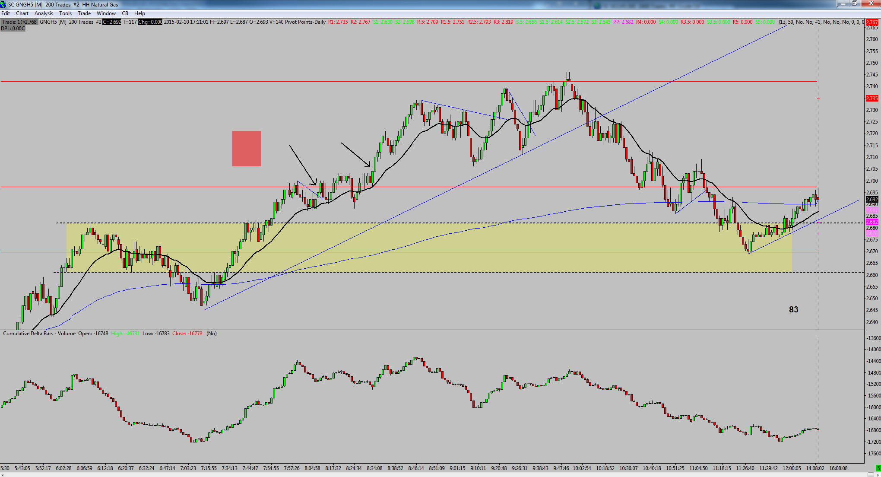Click the green 'High: -16731' delta value
This screenshot has height=477, width=881.
[125, 334]
